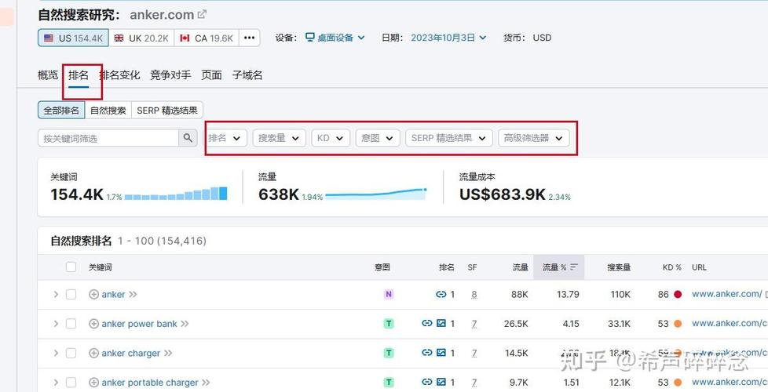Screen dimensions: 768x392
Task: Click double-arrow icon after anker charger
Action: pyautogui.click(x=168, y=353)
